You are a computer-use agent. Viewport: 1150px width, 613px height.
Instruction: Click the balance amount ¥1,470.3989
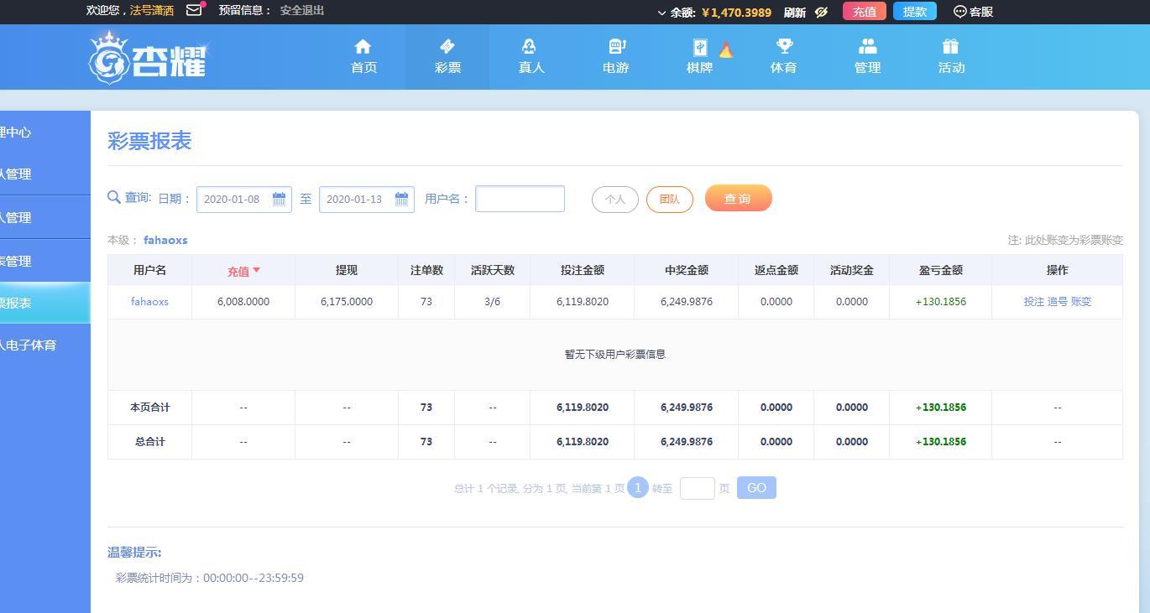(x=736, y=12)
